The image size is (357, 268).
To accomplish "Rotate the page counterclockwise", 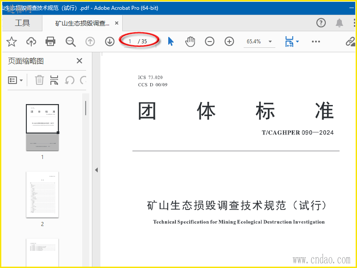I will (x=70, y=80).
